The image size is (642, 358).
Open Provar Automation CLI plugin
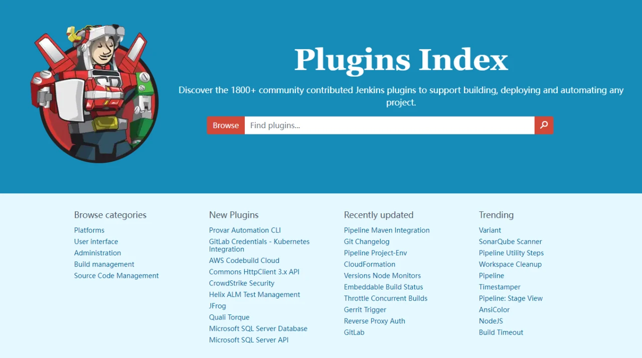pos(245,230)
